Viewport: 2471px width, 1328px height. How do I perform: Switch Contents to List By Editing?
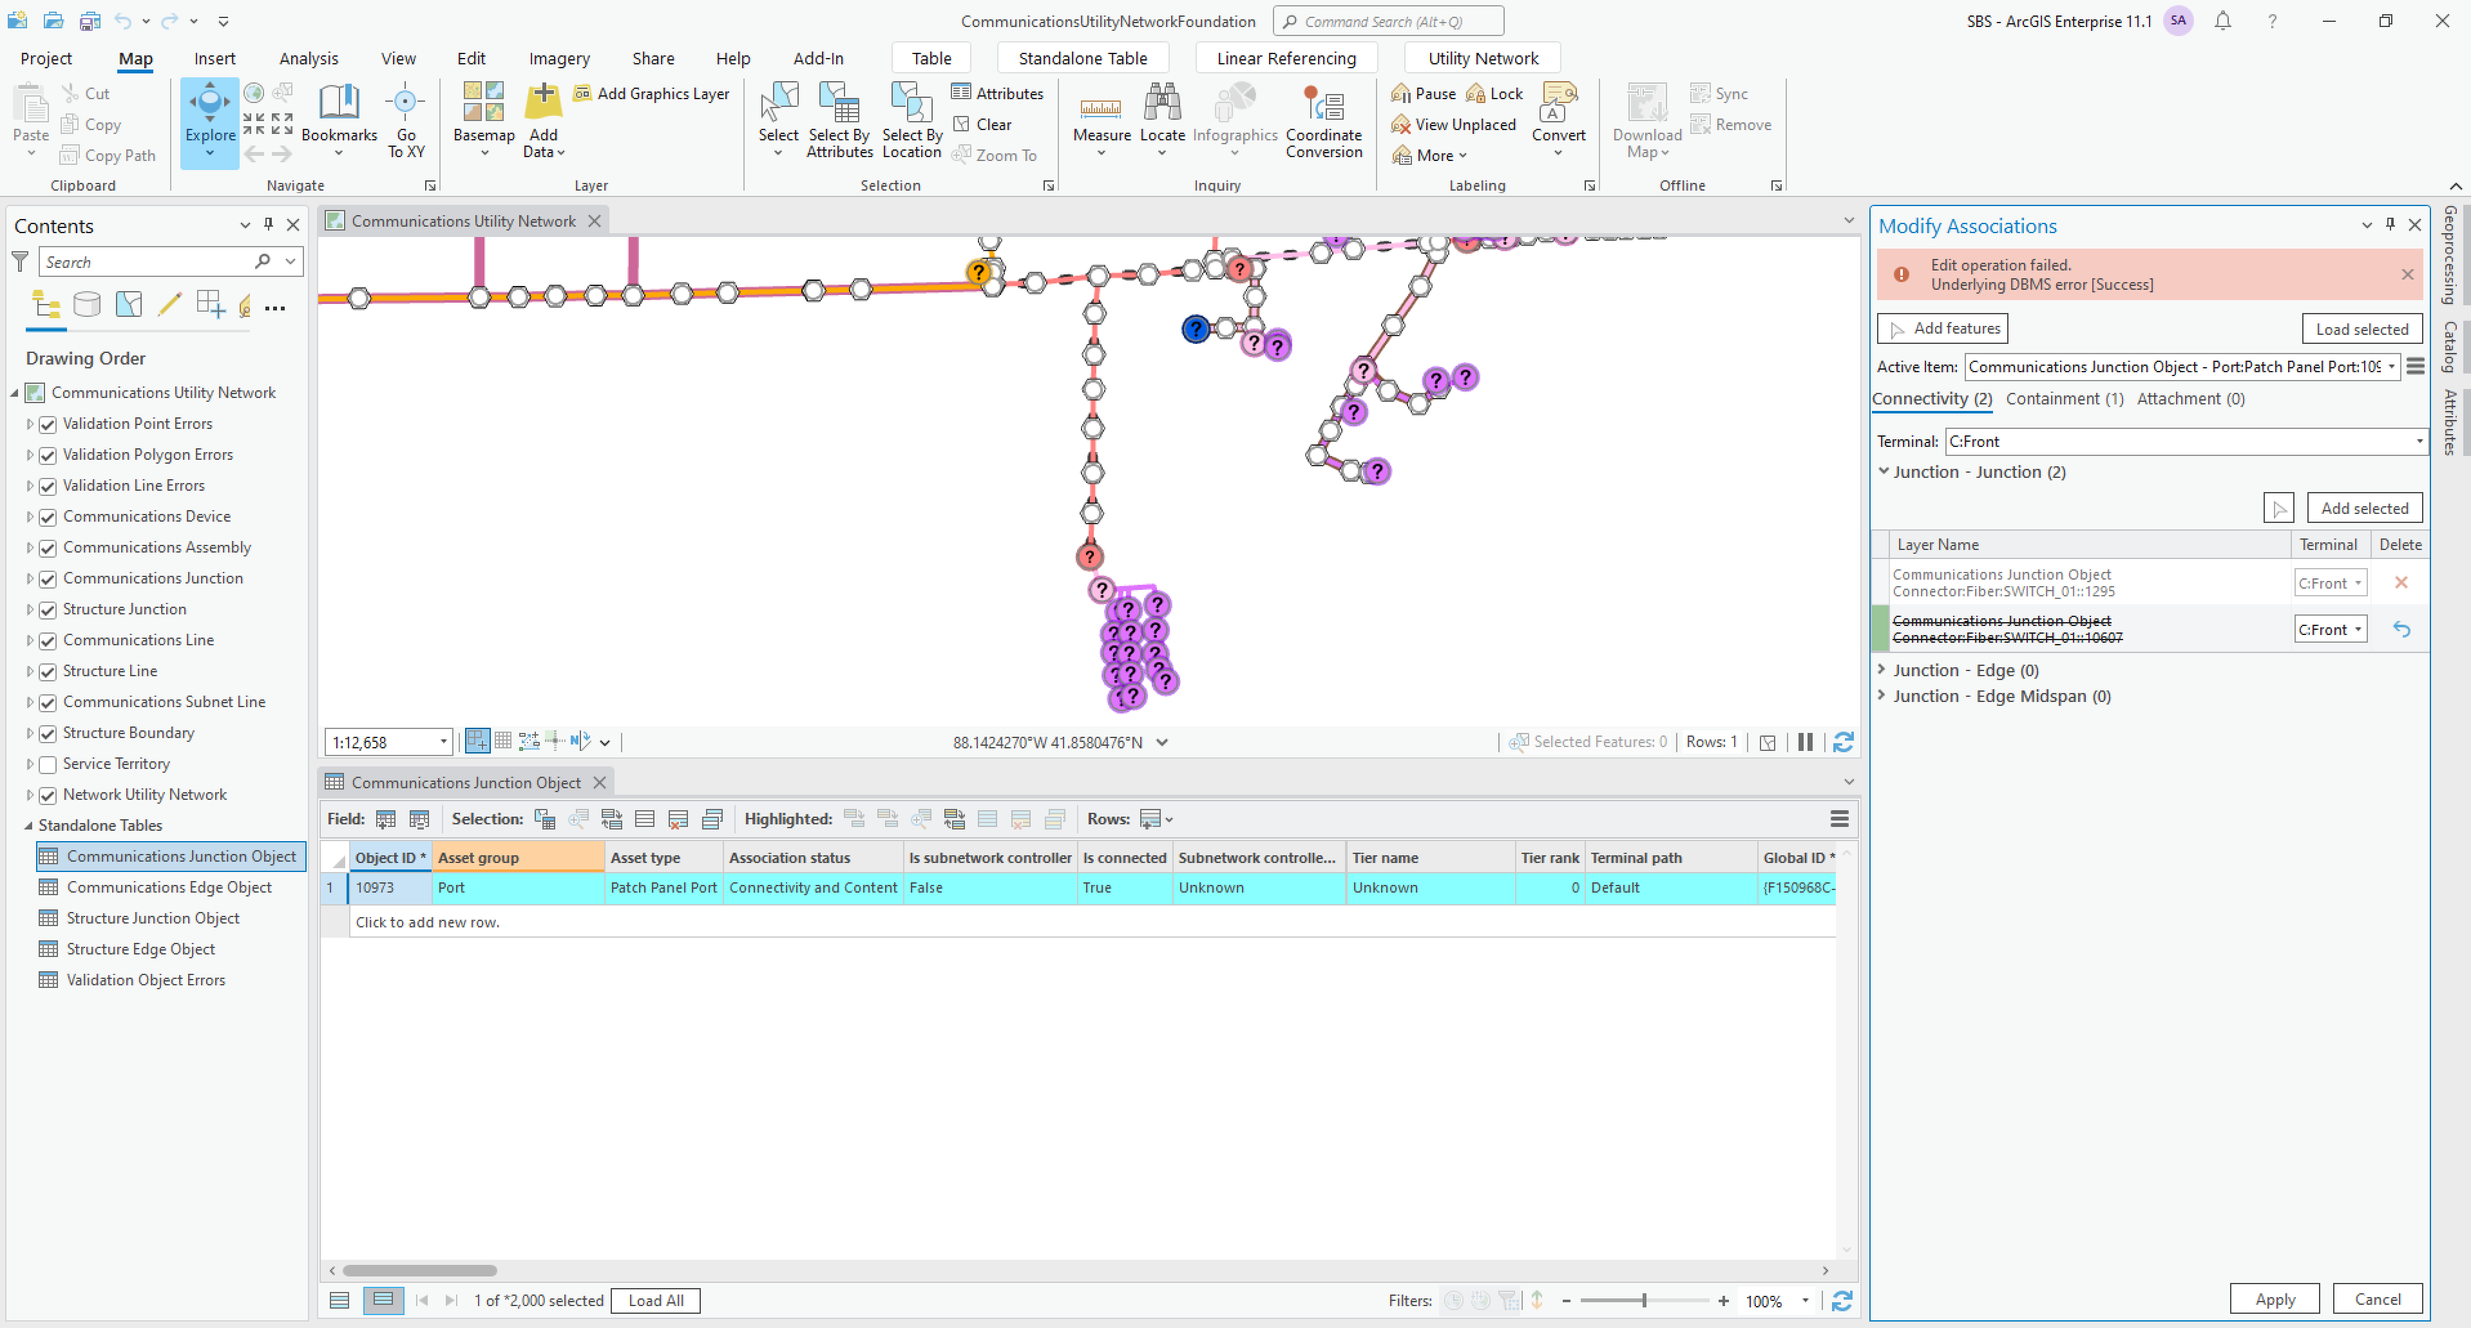point(170,305)
